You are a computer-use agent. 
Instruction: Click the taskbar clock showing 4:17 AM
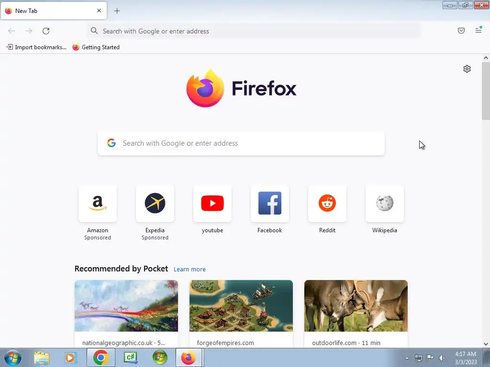[466, 358]
